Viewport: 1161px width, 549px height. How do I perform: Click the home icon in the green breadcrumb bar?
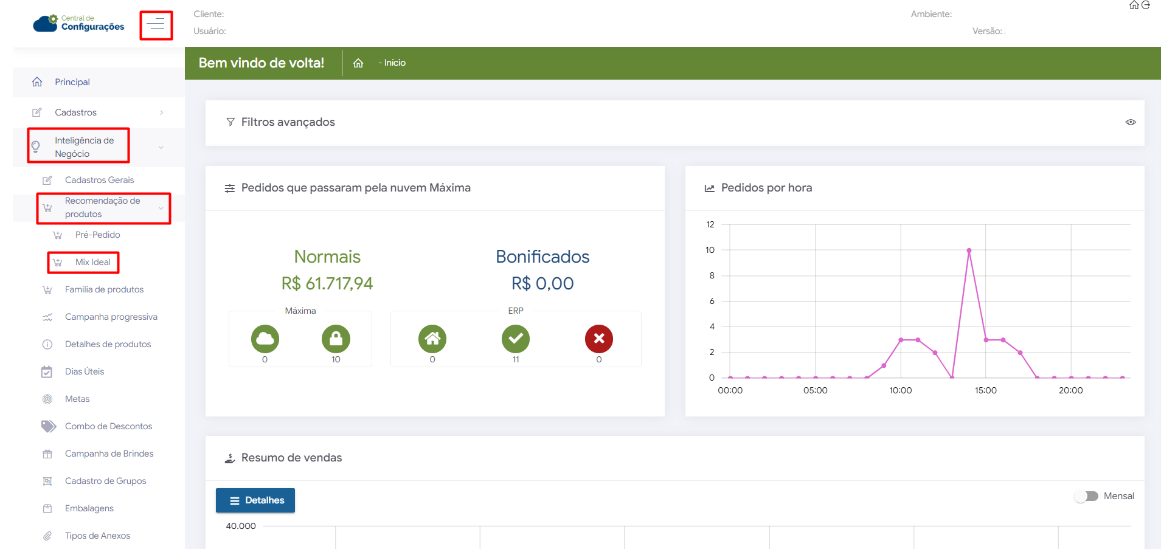(x=358, y=63)
